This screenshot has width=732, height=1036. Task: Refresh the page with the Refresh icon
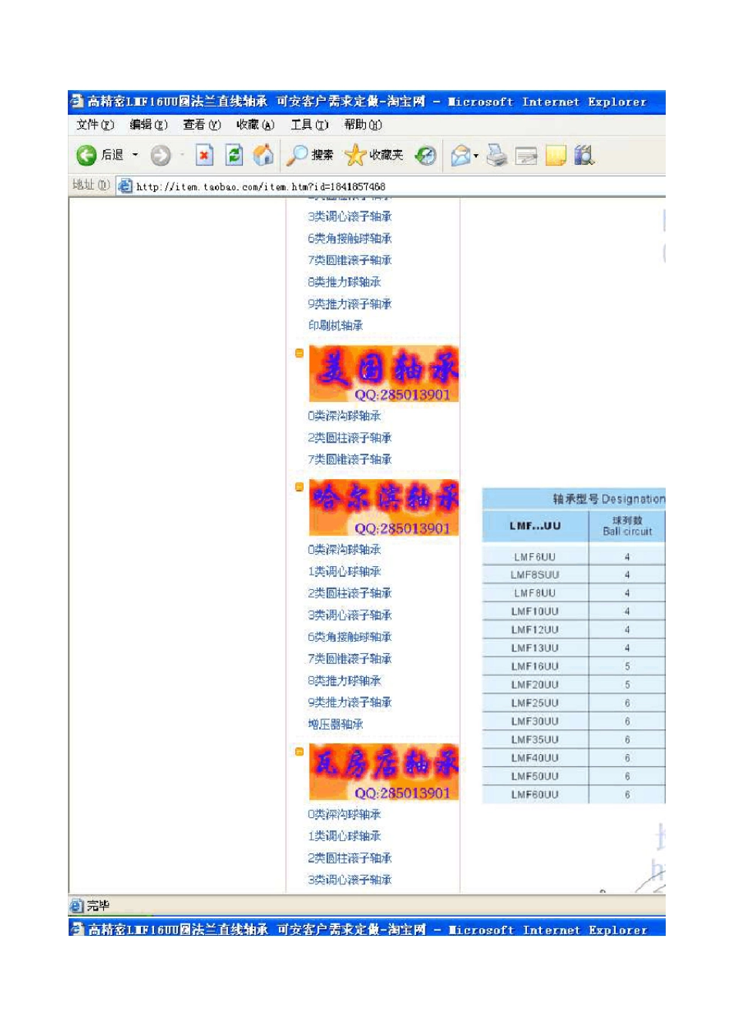pos(234,156)
